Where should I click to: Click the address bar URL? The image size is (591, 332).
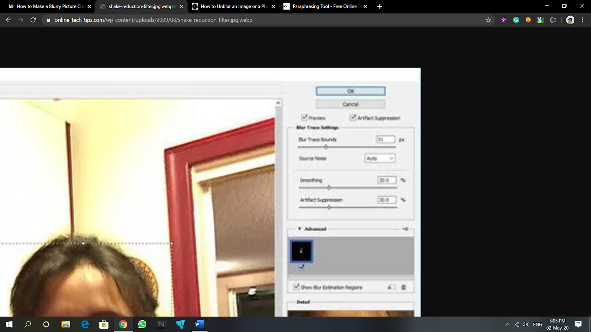click(x=154, y=20)
